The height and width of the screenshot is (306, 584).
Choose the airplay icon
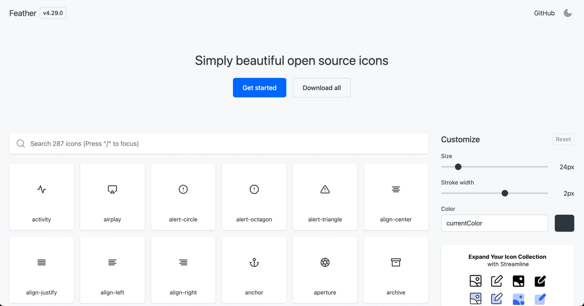(112, 197)
